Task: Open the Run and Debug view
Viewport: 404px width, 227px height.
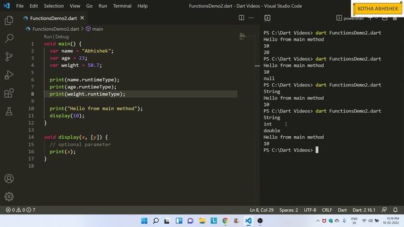Action: [x=9, y=75]
